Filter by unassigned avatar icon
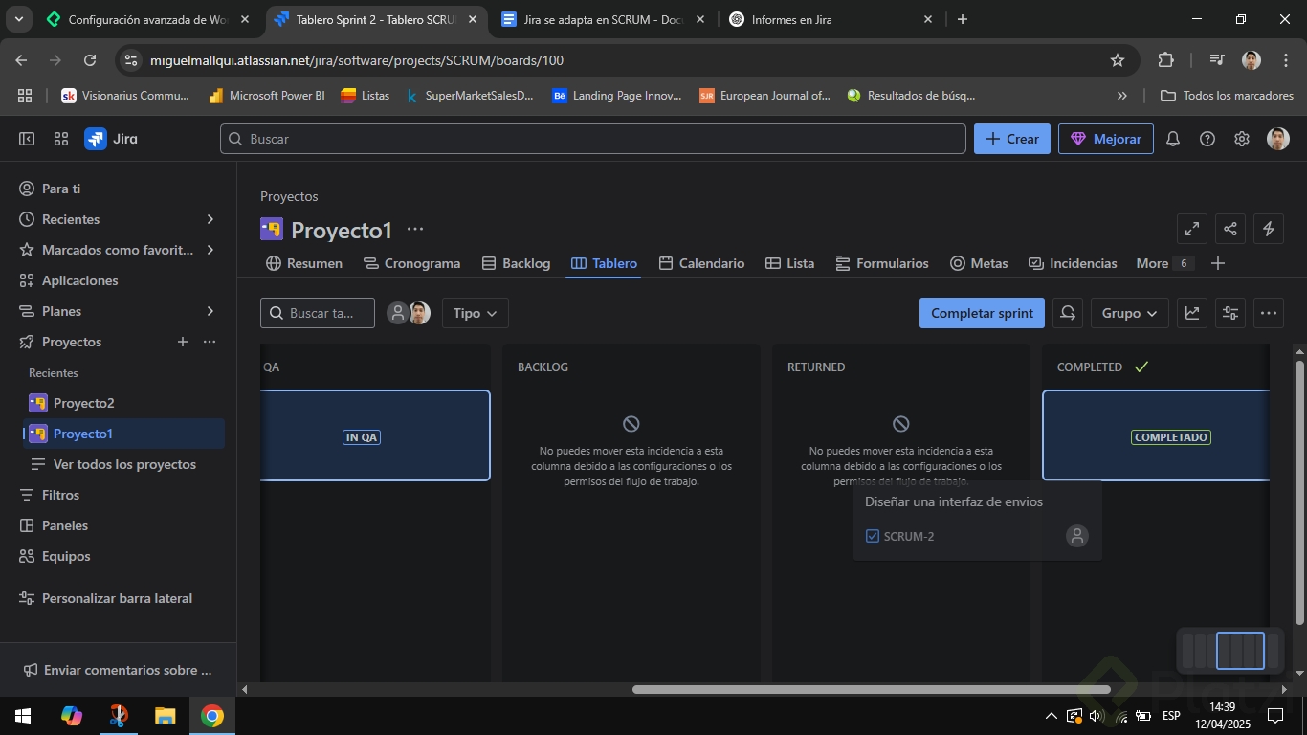 click(x=398, y=313)
